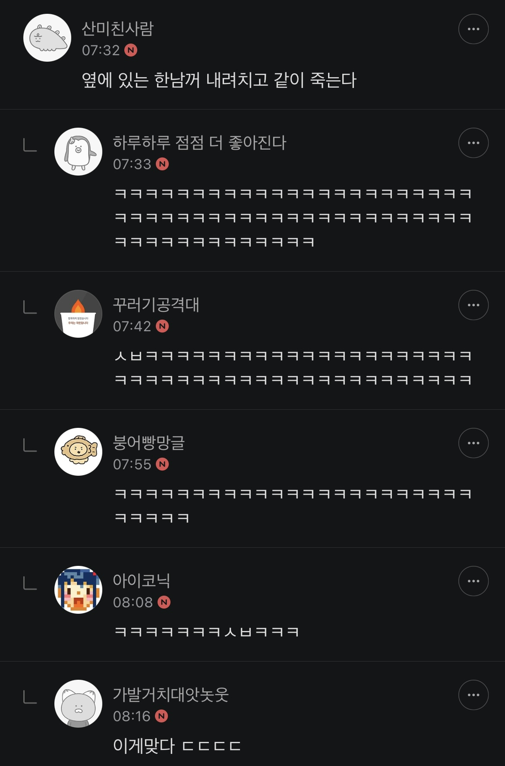The height and width of the screenshot is (766, 505).
Task: Open more options for 산미친사람's comment
Action: click(x=473, y=29)
